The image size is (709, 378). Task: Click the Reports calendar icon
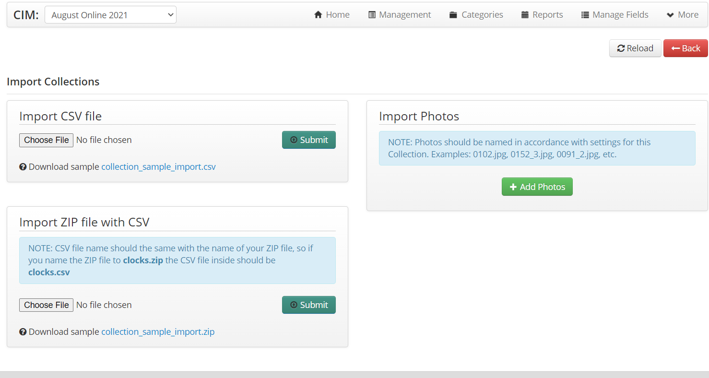click(525, 15)
